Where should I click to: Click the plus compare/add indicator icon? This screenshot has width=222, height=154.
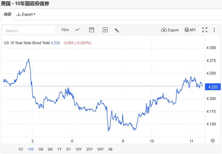tap(105, 30)
